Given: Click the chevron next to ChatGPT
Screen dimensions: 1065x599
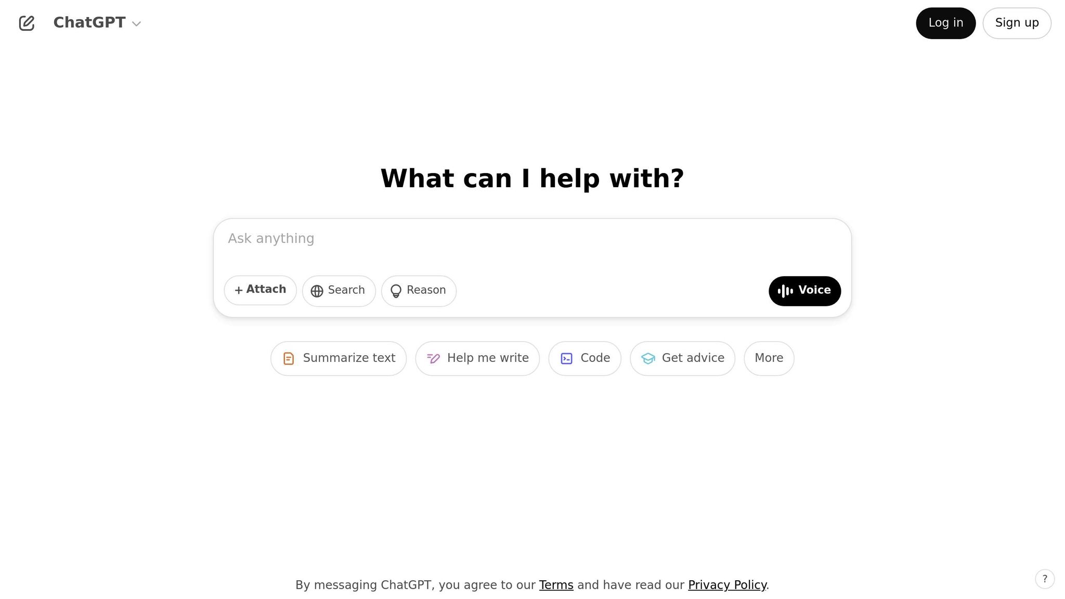Looking at the screenshot, I should 137,24.
